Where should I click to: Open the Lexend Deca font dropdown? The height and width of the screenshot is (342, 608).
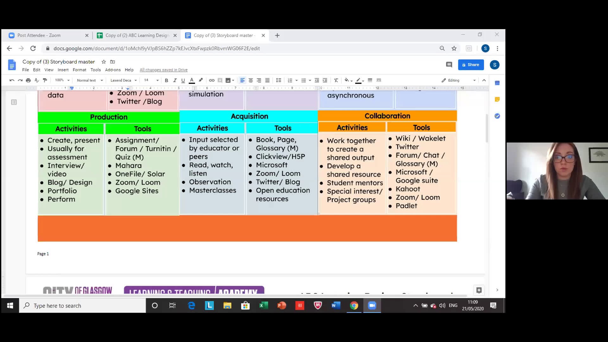tap(123, 80)
